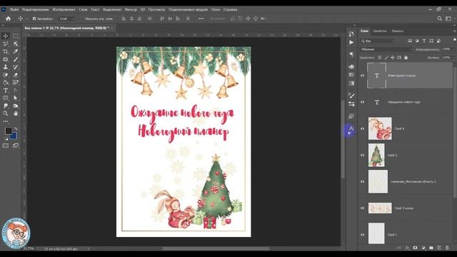Select the Eyedropper tool
Viewport: 457px width, 257px height.
[x=16, y=51]
